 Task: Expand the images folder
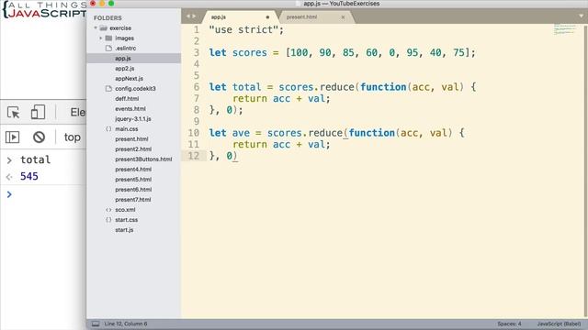tap(101, 38)
